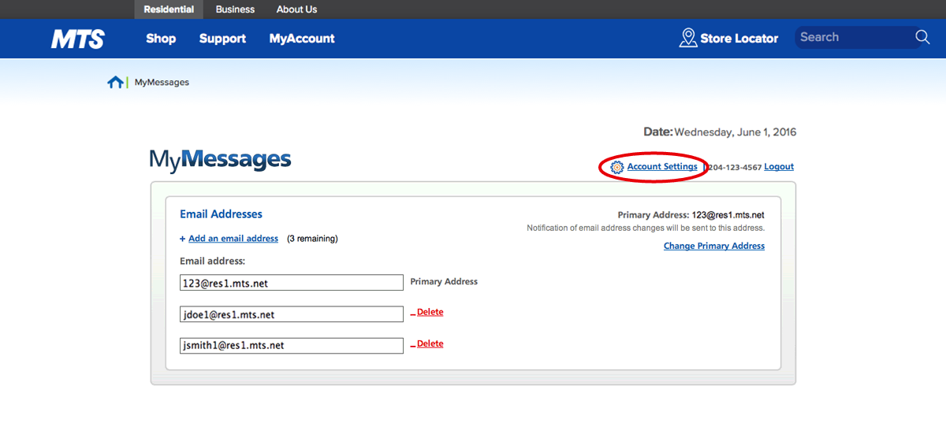Click Change Primary Address link
The width and height of the screenshot is (946, 423).
pyautogui.click(x=714, y=246)
